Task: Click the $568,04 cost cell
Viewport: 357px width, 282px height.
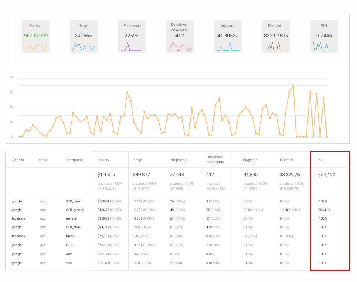Action: click(x=110, y=201)
